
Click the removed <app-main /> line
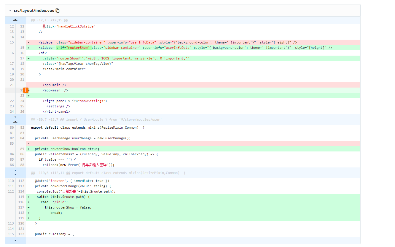click(193, 85)
